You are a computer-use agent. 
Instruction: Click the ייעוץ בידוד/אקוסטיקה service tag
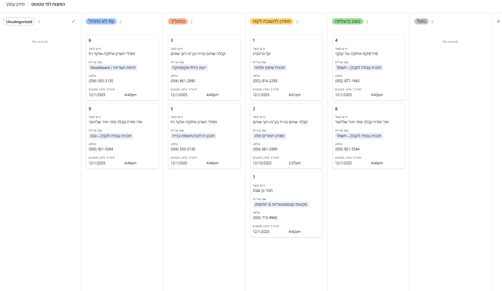click(189, 68)
